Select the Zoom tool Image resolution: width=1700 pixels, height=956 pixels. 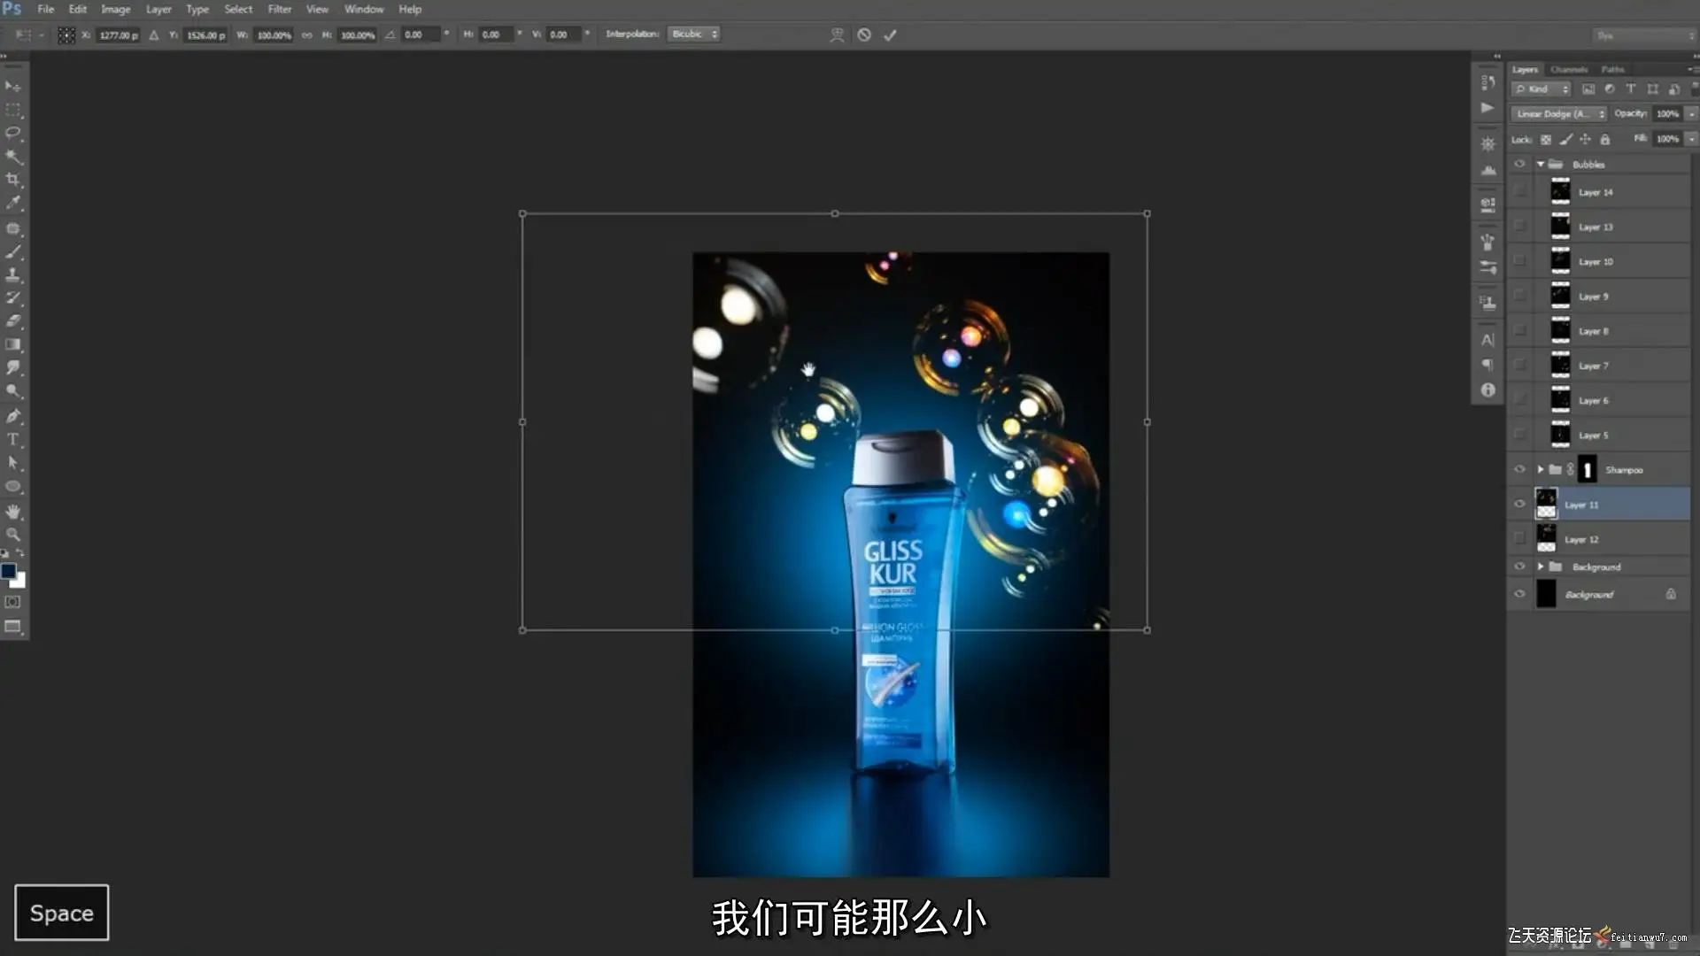point(12,535)
